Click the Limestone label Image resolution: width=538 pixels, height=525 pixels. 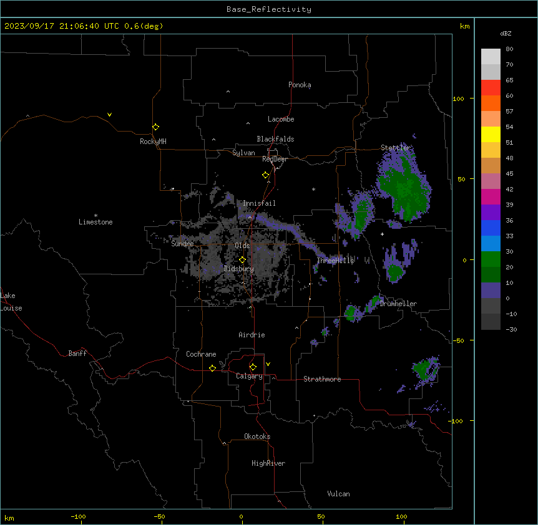(95, 222)
